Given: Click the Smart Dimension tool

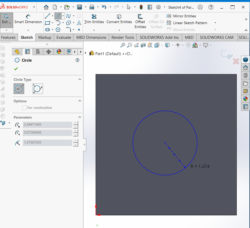Looking at the screenshot, I should (x=28, y=19).
